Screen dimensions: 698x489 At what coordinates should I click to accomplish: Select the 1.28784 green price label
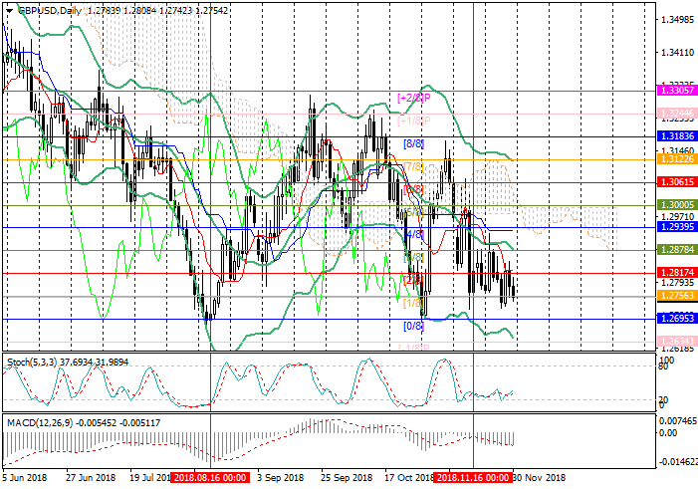[x=677, y=250]
